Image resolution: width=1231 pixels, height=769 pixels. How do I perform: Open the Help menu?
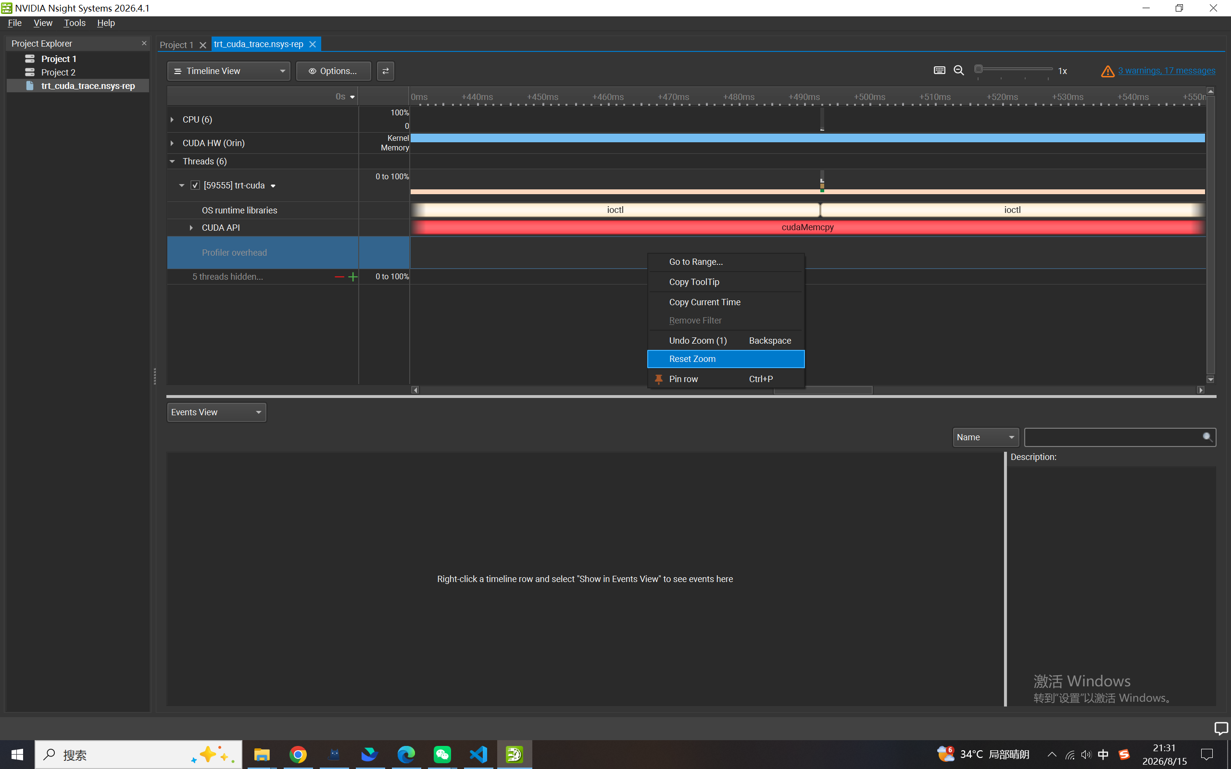(106, 23)
